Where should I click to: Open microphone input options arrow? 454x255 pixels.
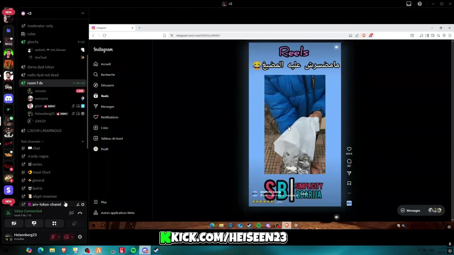59,237
